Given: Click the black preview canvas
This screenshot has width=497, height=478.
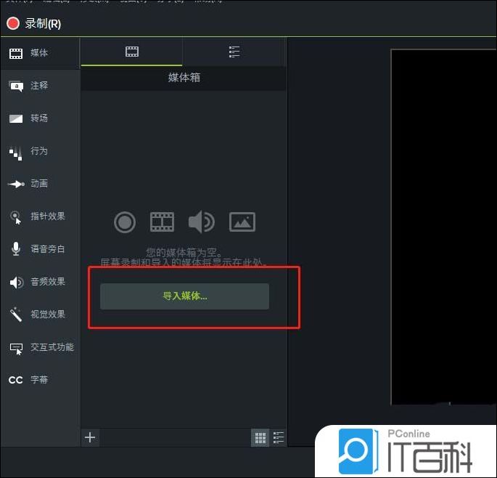Looking at the screenshot, I should pos(444,227).
